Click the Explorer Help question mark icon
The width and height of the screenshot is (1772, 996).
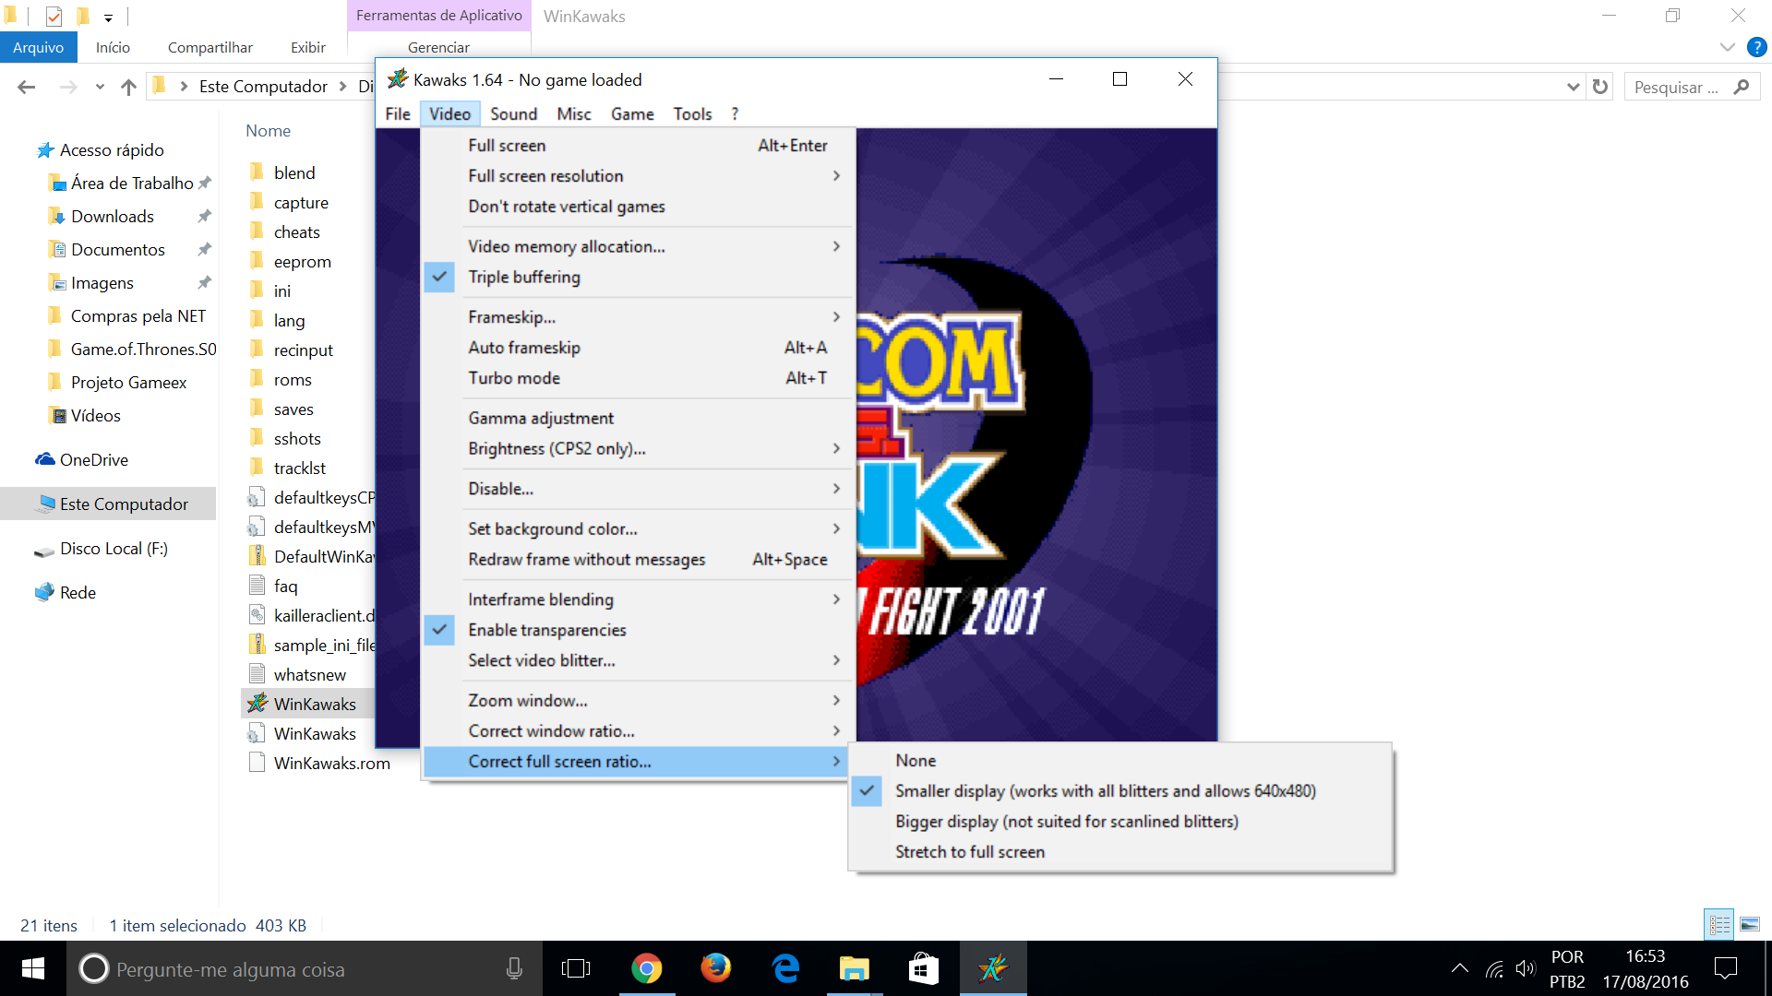tap(1756, 47)
